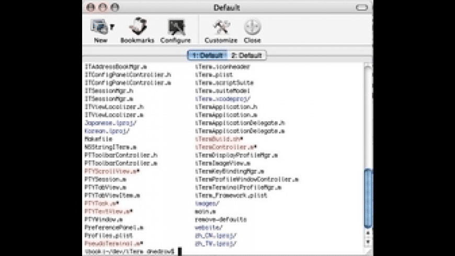The height and width of the screenshot is (256, 455).
Task: Click the iTerm.plist entry
Action: pos(214,75)
